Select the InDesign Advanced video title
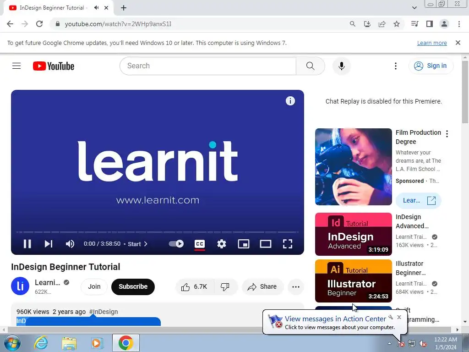The image size is (469, 352). [412, 221]
